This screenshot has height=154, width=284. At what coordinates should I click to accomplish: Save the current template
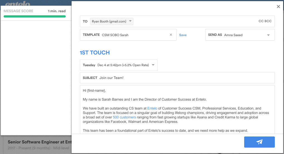[x=183, y=35]
